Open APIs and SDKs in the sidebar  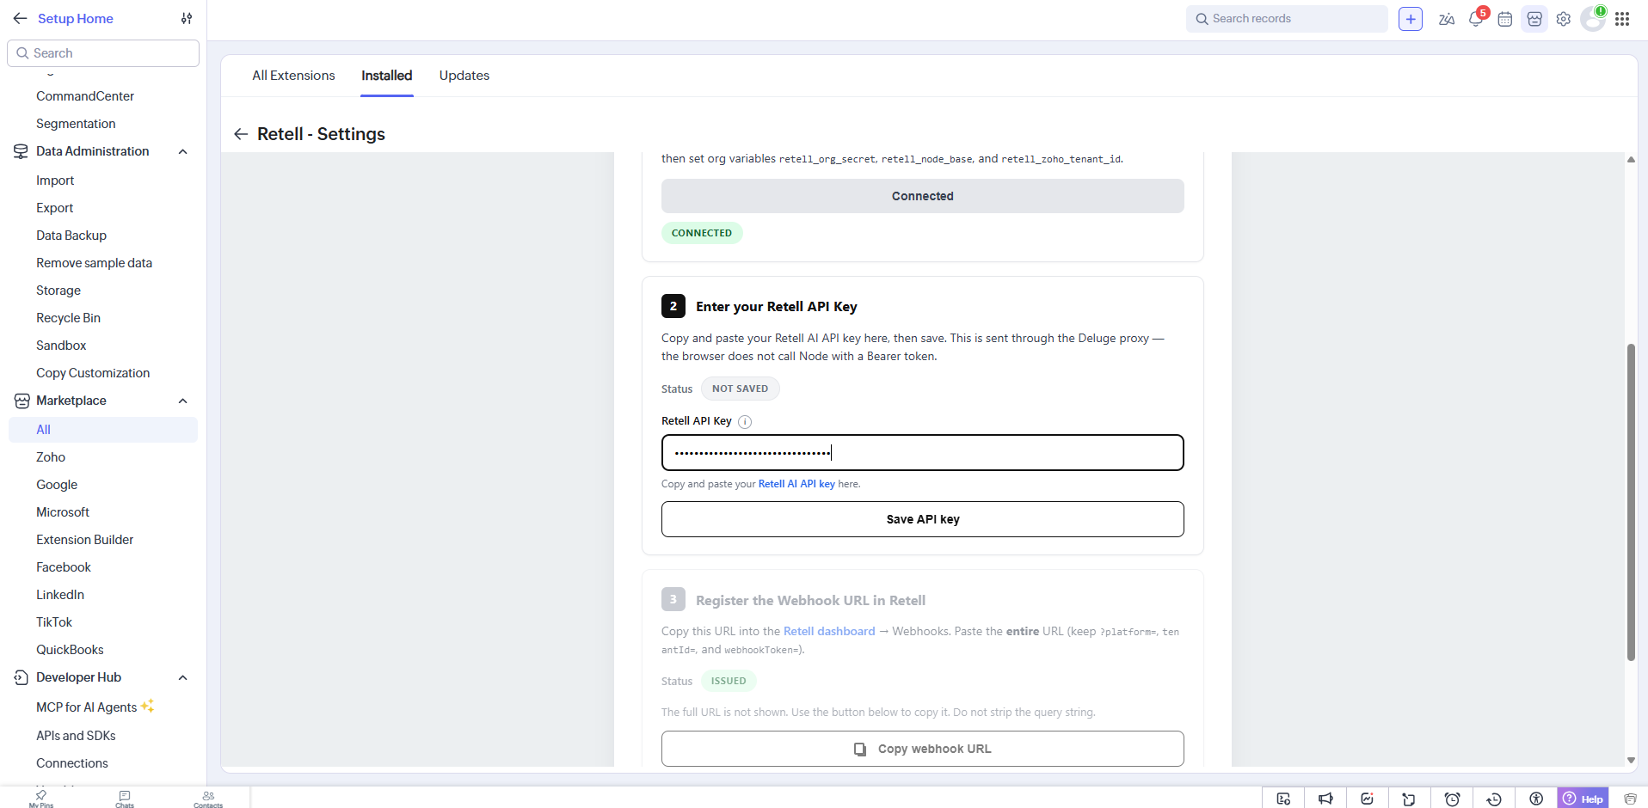click(x=76, y=736)
